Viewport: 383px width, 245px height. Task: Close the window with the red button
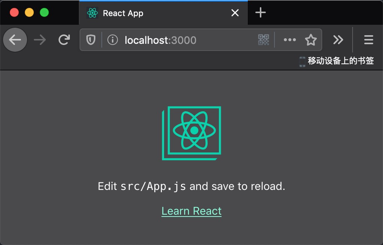click(14, 12)
